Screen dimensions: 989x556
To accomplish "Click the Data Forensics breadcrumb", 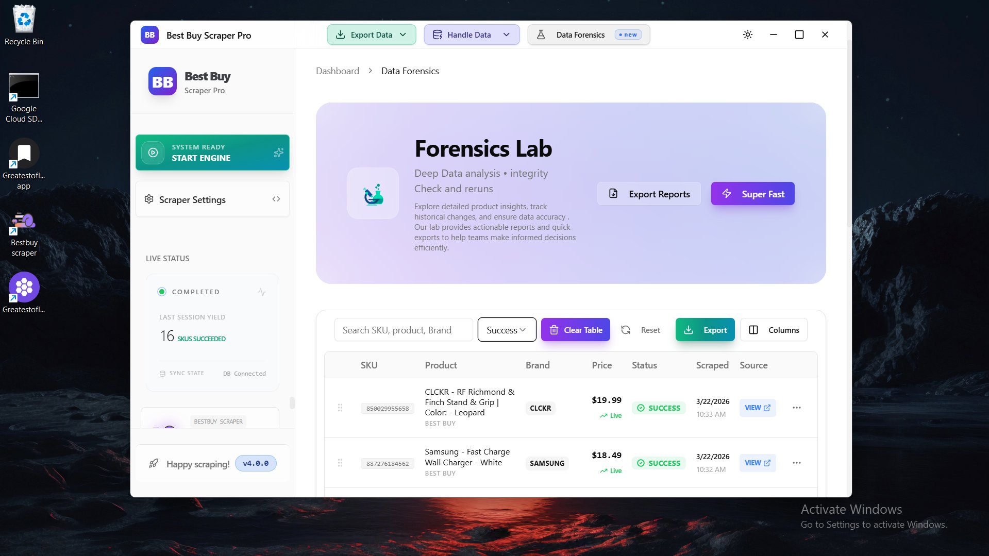I will [410, 71].
